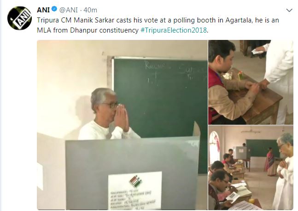Click the white polling sign on the booth

135,191
